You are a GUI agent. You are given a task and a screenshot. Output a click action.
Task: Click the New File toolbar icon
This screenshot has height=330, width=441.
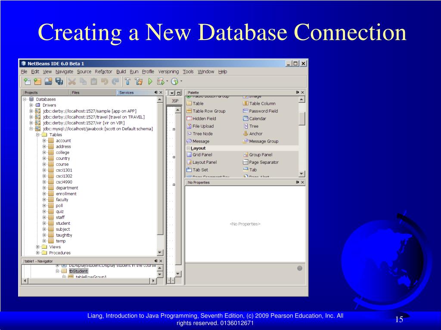[27, 81]
